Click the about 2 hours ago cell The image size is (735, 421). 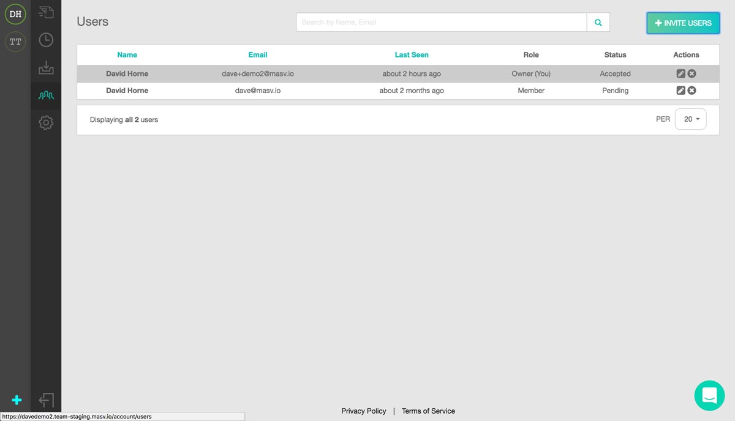tap(412, 74)
